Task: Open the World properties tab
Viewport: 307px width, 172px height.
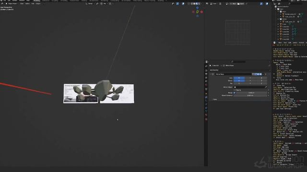Action: click(206, 85)
